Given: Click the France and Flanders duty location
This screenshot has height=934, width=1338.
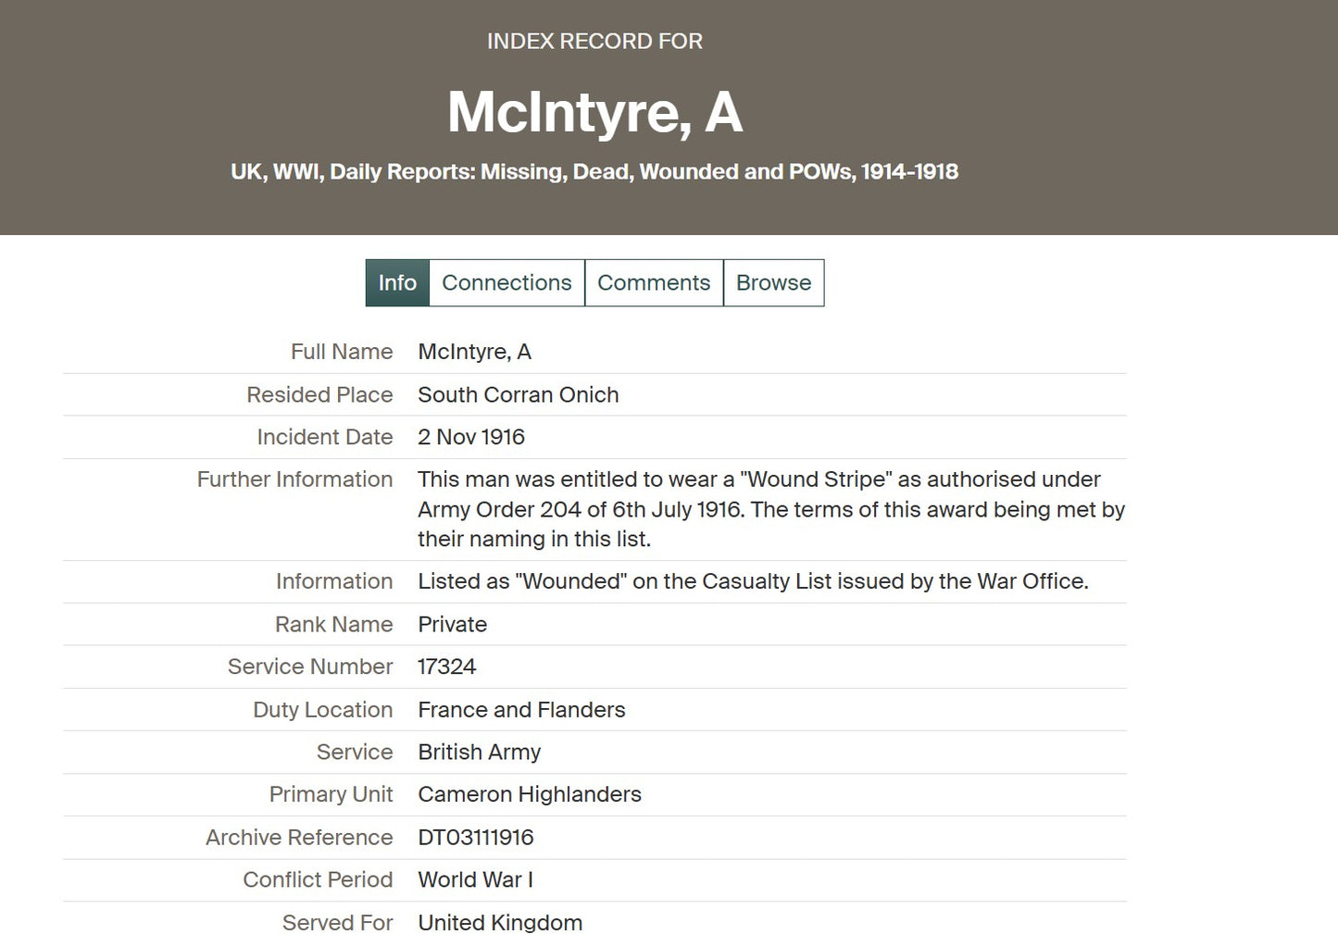Looking at the screenshot, I should [521, 710].
